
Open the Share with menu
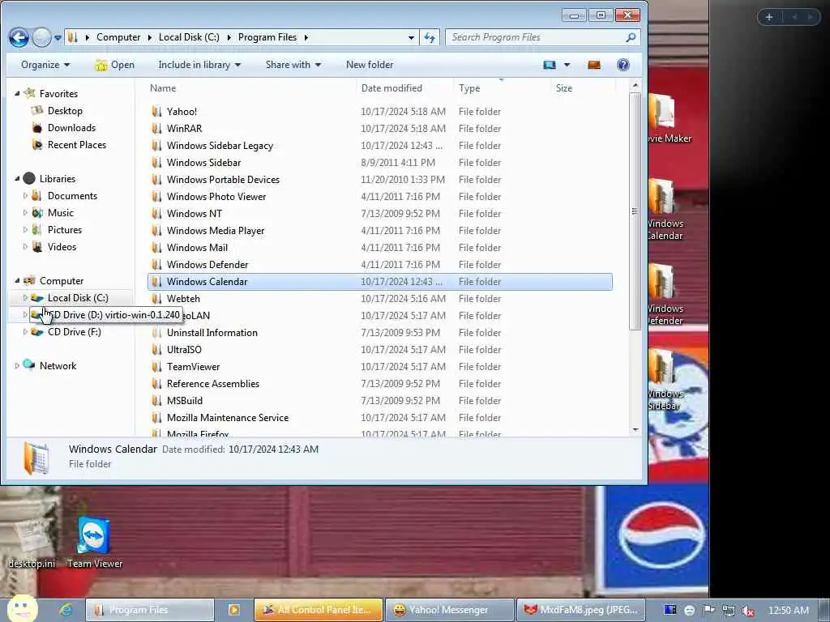pyautogui.click(x=293, y=65)
